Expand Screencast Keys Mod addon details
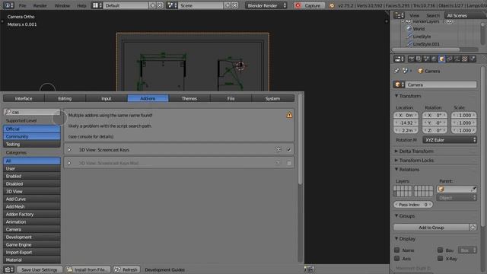The height and width of the screenshot is (274, 487). [69, 163]
